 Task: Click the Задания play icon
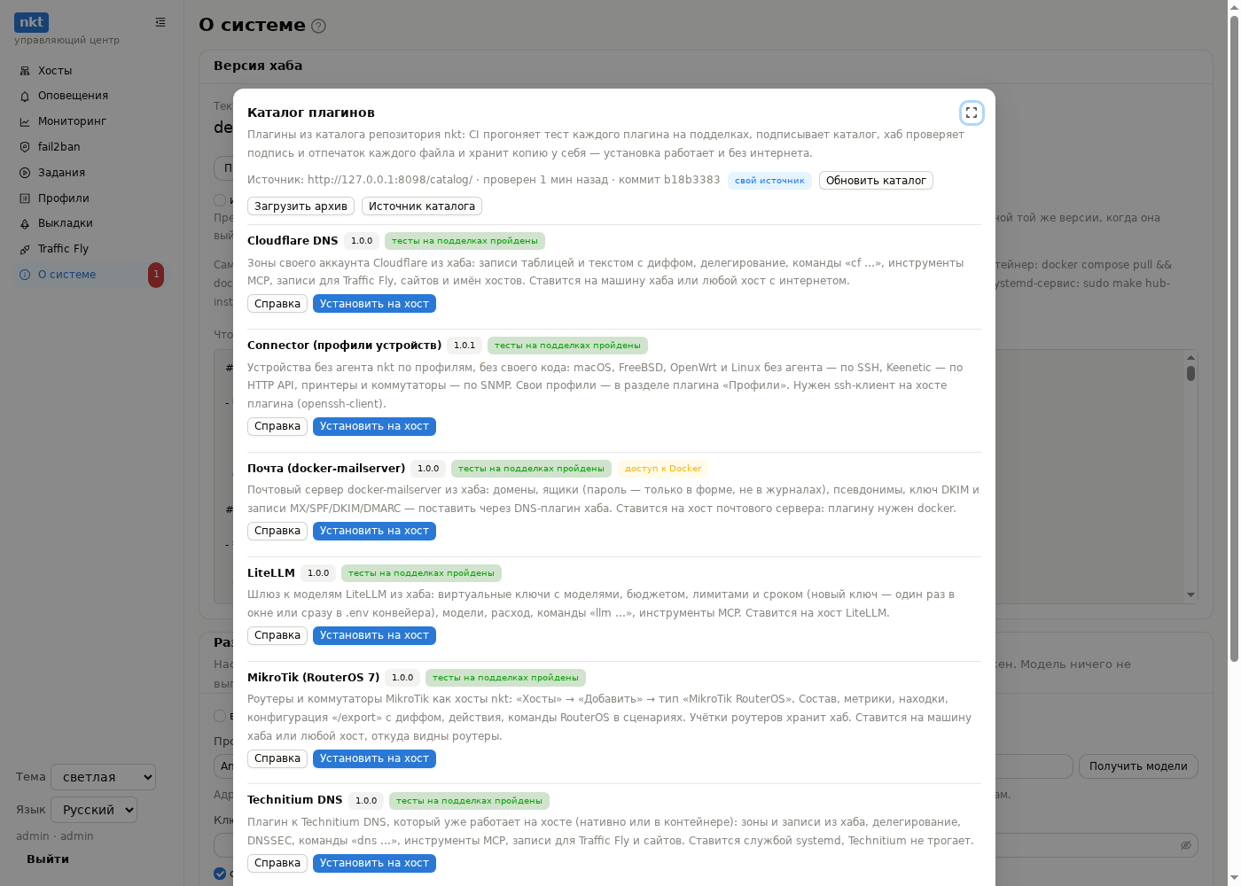click(x=25, y=173)
